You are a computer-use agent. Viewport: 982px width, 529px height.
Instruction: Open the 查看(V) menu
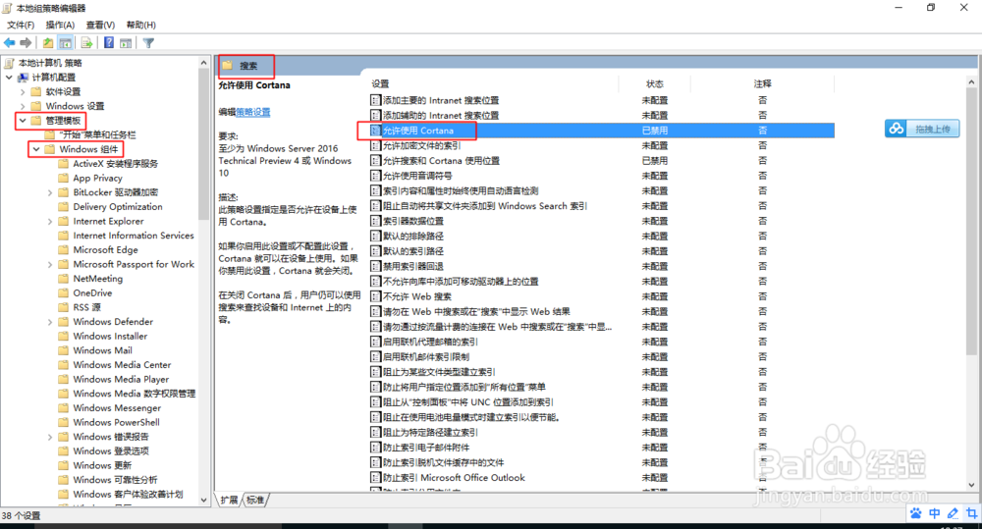[100, 26]
